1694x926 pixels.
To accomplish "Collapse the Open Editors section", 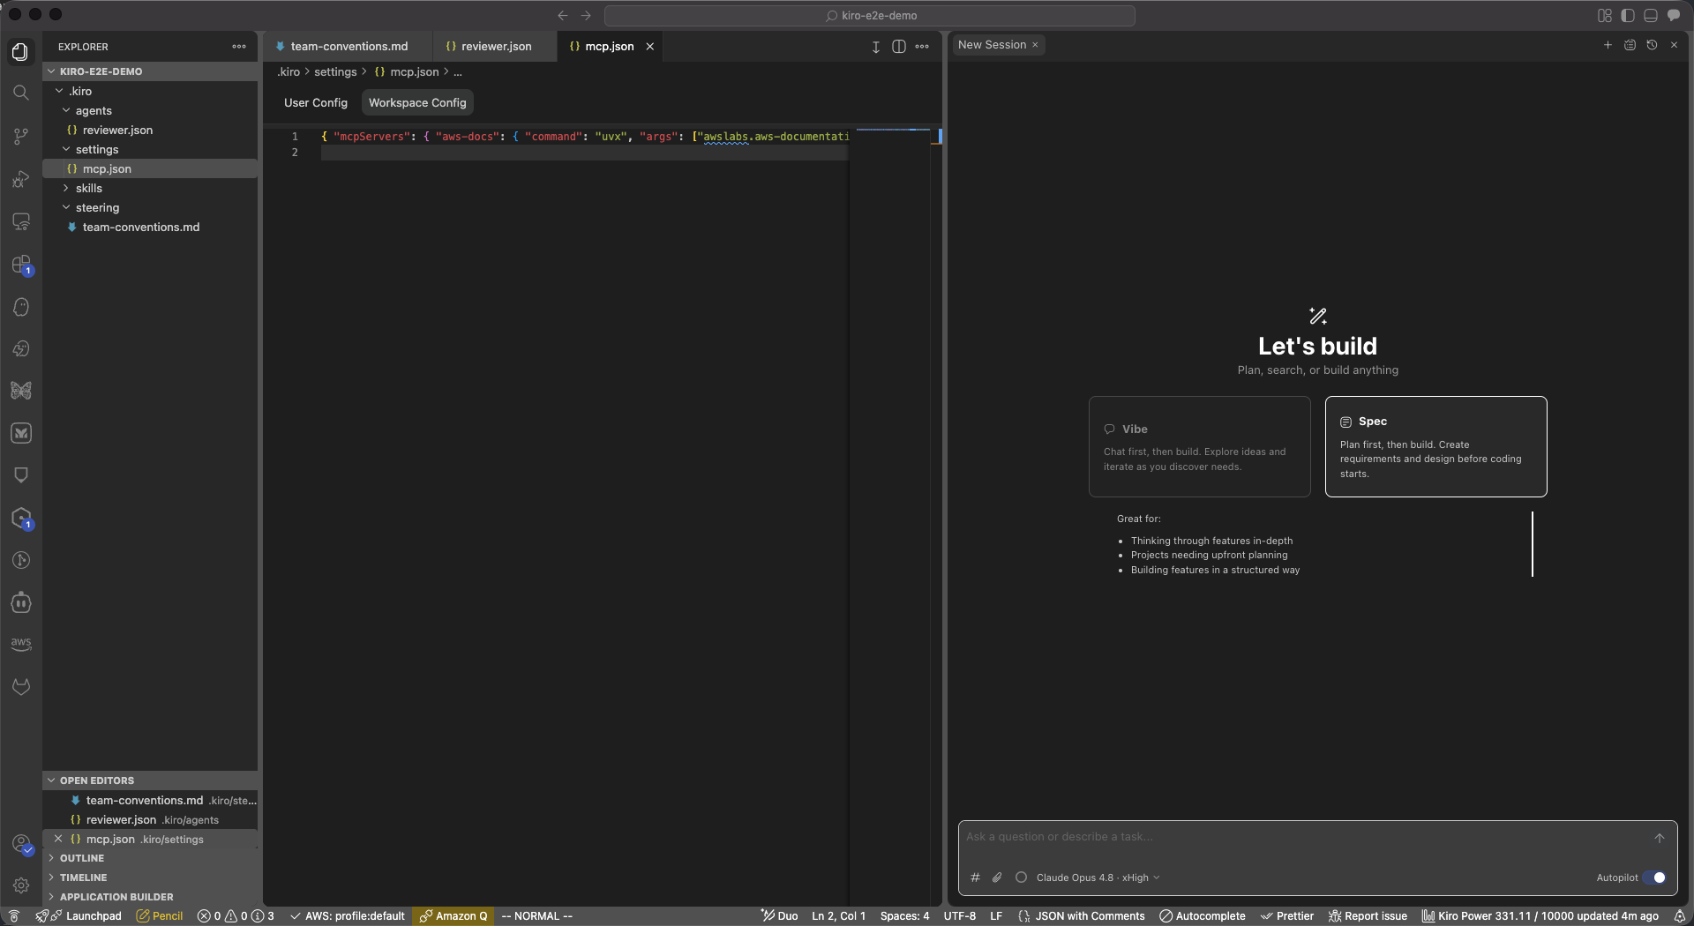I will [x=150, y=780].
